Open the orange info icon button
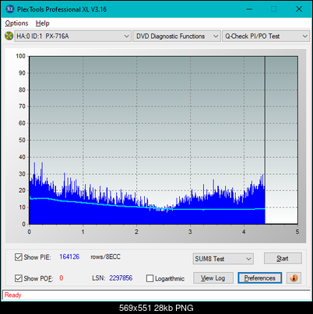 pos(294,278)
